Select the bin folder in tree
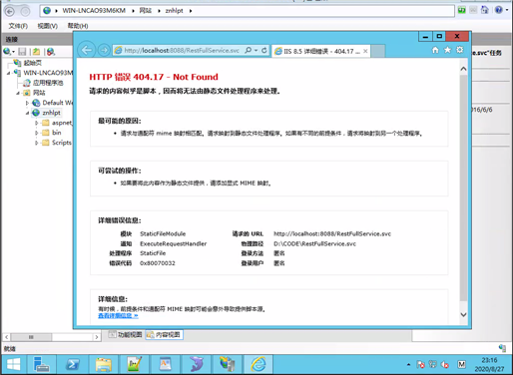 tap(57, 133)
